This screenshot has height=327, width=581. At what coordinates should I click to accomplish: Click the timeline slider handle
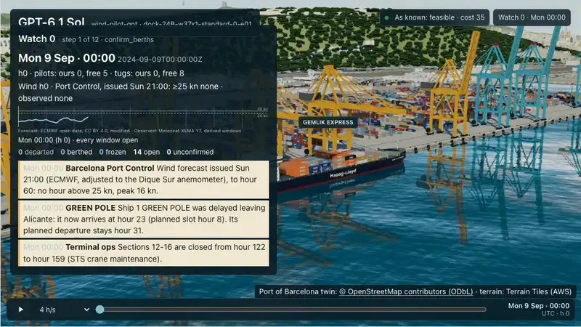(99, 310)
